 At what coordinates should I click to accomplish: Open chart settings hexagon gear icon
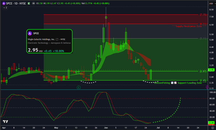(213, 128)
